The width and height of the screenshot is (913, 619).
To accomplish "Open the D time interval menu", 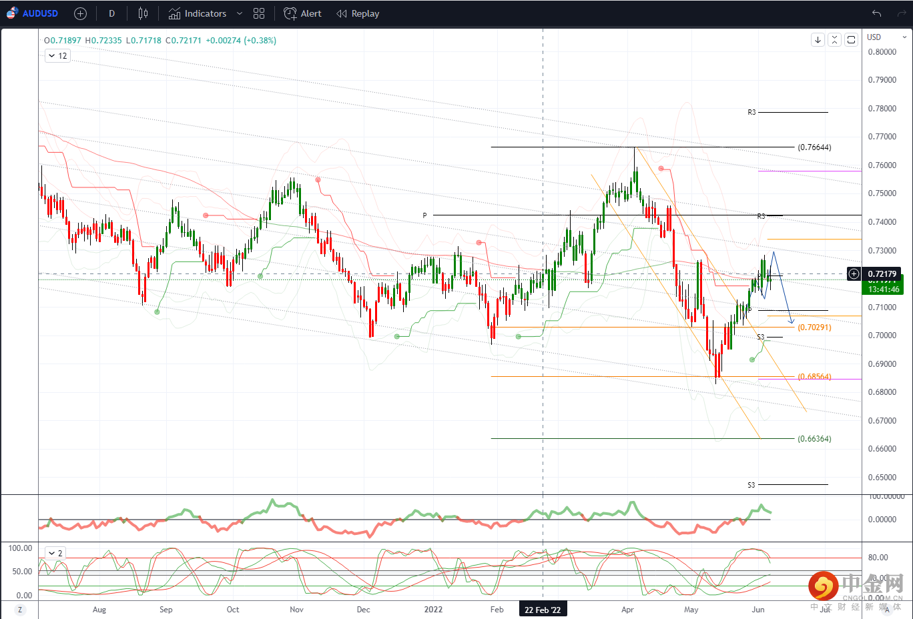I will click(x=111, y=13).
